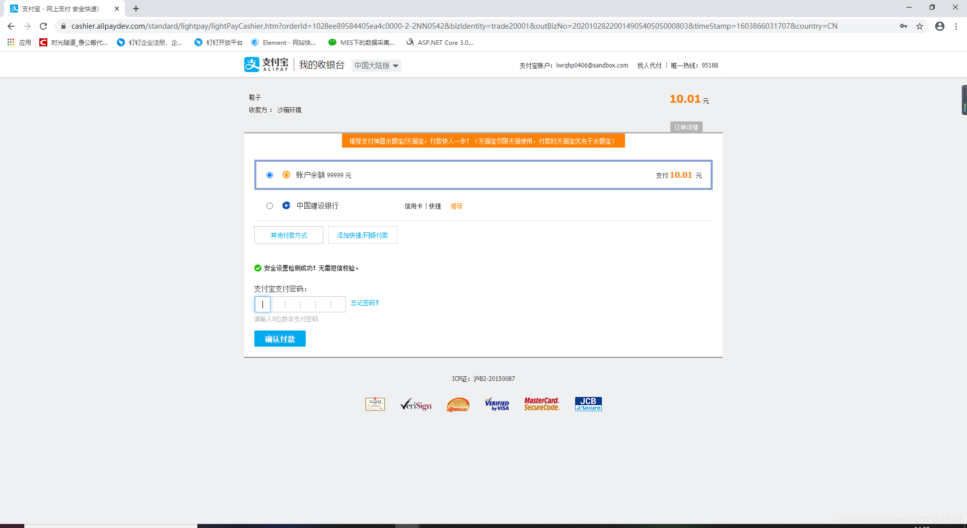The height and width of the screenshot is (528, 967).
Task: Click the 我的收银台 heading
Action: [x=322, y=65]
